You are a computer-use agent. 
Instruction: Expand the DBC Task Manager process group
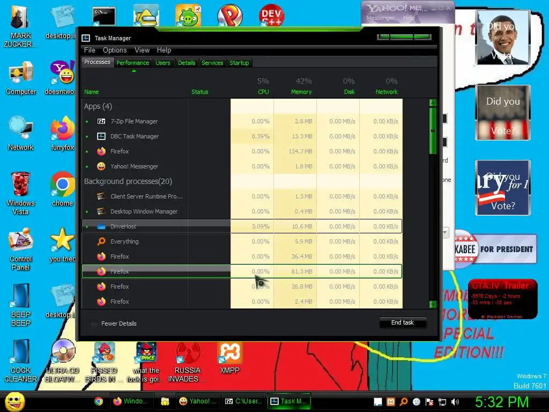pos(87,137)
